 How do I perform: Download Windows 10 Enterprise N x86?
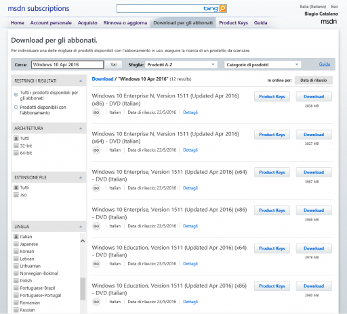tap(314, 97)
